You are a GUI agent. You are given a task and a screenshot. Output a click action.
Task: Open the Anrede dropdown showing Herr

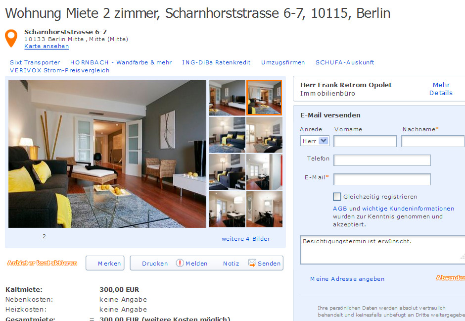pyautogui.click(x=315, y=141)
